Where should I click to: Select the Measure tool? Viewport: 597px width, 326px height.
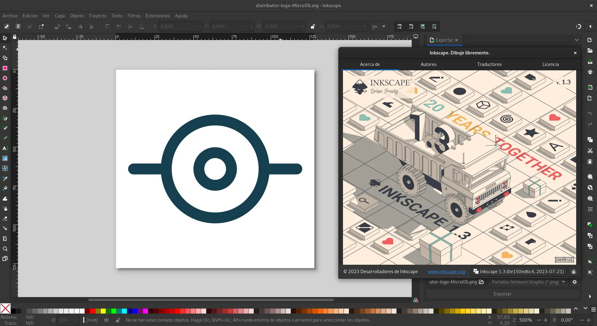(5, 239)
